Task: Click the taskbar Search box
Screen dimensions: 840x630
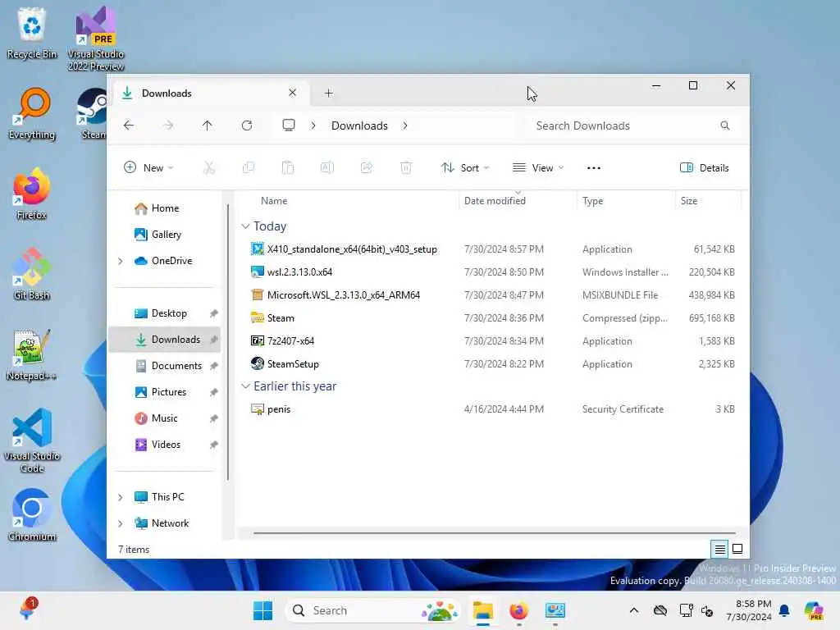Action: [373, 610]
